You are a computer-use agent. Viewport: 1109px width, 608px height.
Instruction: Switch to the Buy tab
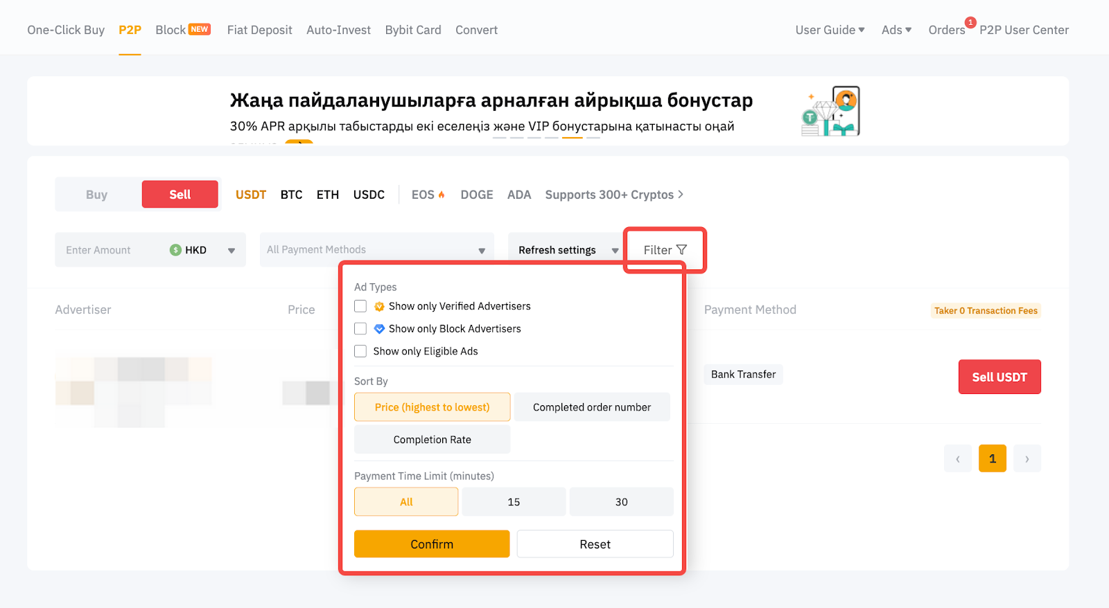click(97, 195)
